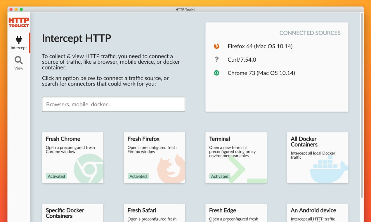Viewport: 371px width, 222px height.
Task: Launch Fresh Chrome interception
Action: point(73,158)
